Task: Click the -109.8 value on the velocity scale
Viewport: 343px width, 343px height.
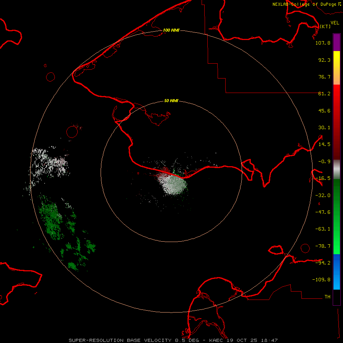Action: [x=321, y=280]
